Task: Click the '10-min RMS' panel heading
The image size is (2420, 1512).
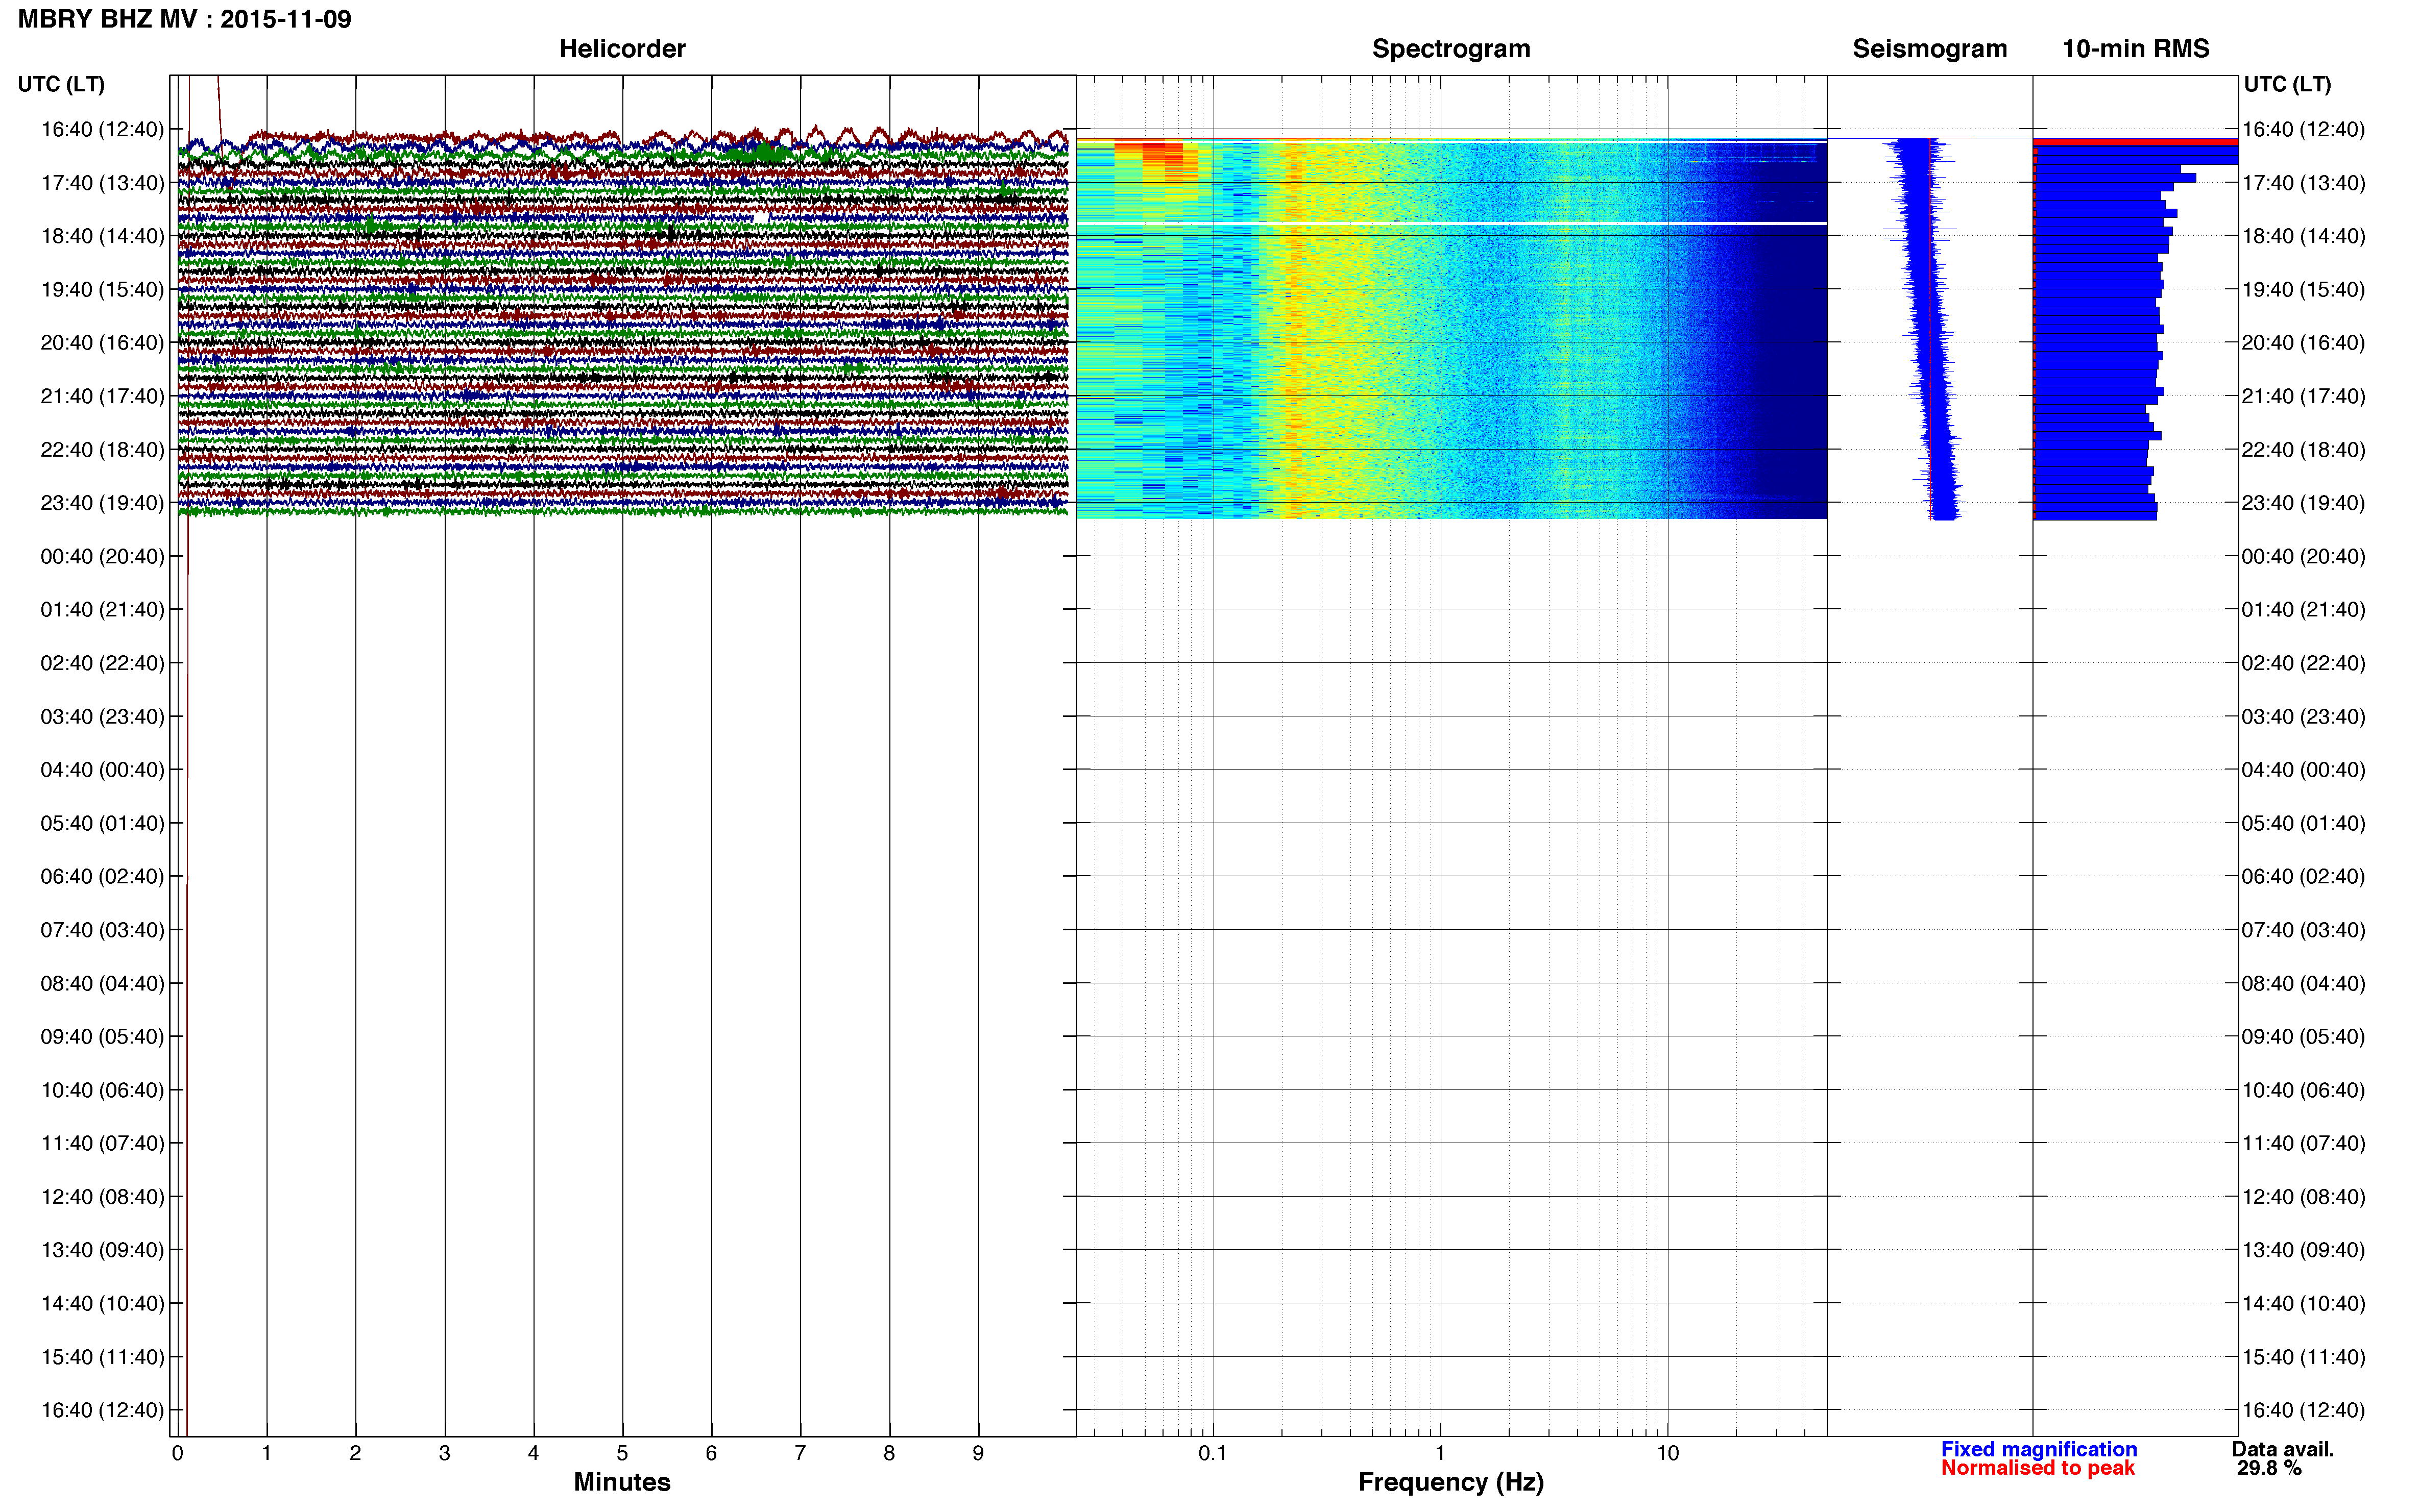Action: 2136,49
